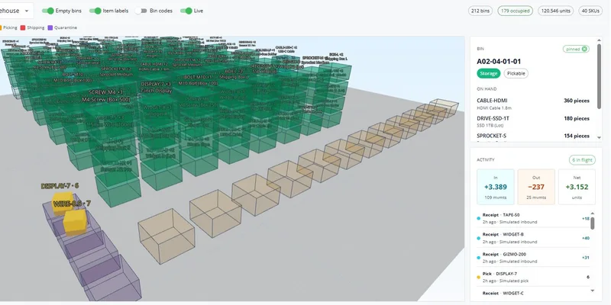Click the +18 quantity for TAPE-50

pyautogui.click(x=586, y=219)
